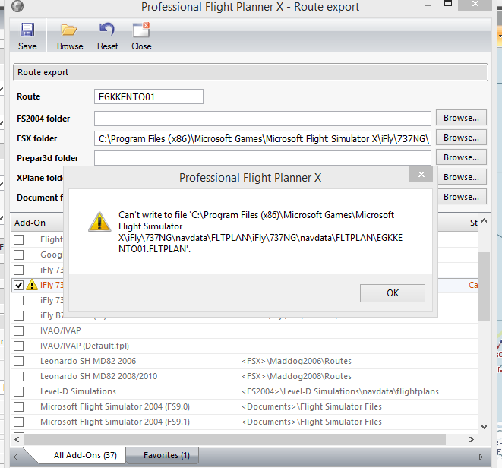502x468 pixels.
Task: Check Leonardo SH MD82 2008/2010 checkbox
Action: pyautogui.click(x=18, y=376)
